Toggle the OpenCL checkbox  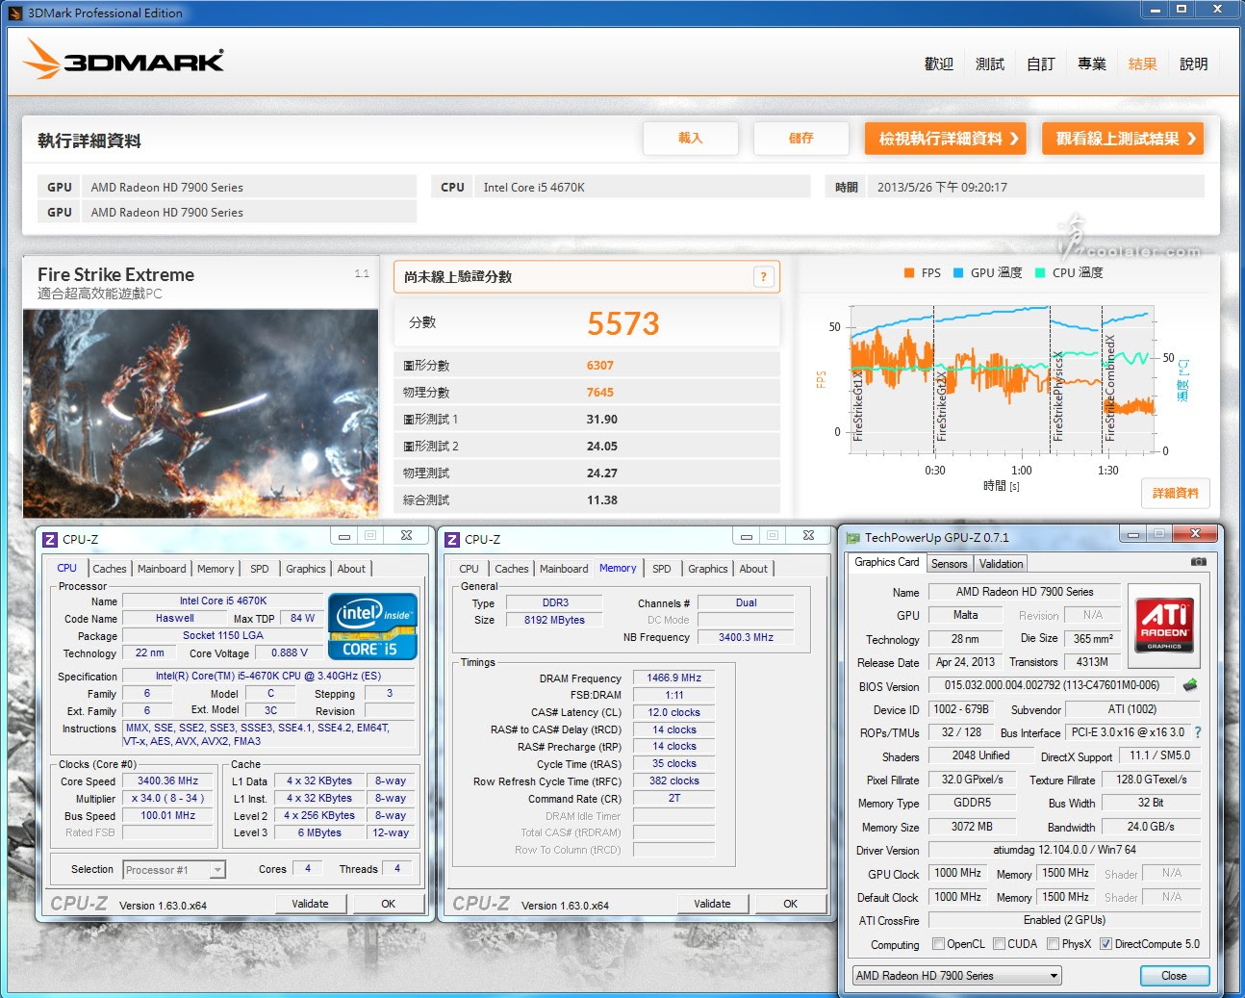pyautogui.click(x=938, y=944)
